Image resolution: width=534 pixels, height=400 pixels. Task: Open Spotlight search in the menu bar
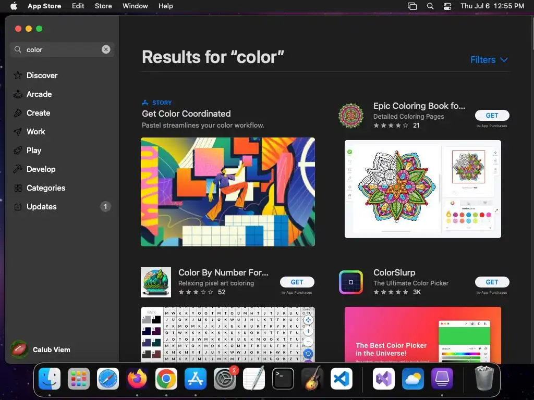(x=430, y=6)
